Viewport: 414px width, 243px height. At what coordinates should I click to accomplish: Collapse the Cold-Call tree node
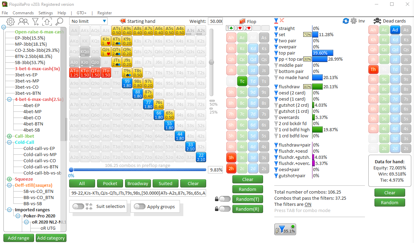(9, 142)
